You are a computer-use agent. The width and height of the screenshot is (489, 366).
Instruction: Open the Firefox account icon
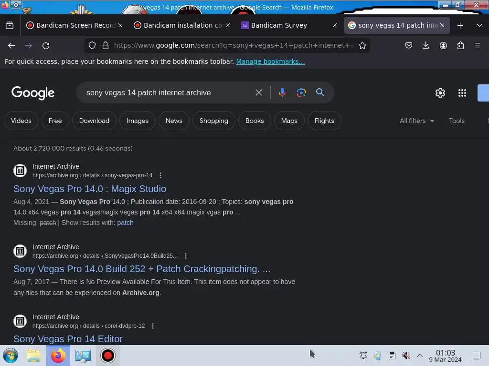click(443, 45)
